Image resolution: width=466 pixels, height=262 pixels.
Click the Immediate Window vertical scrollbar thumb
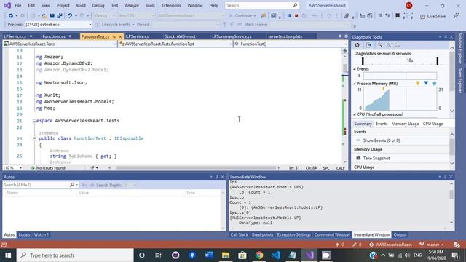pyautogui.click(x=451, y=194)
